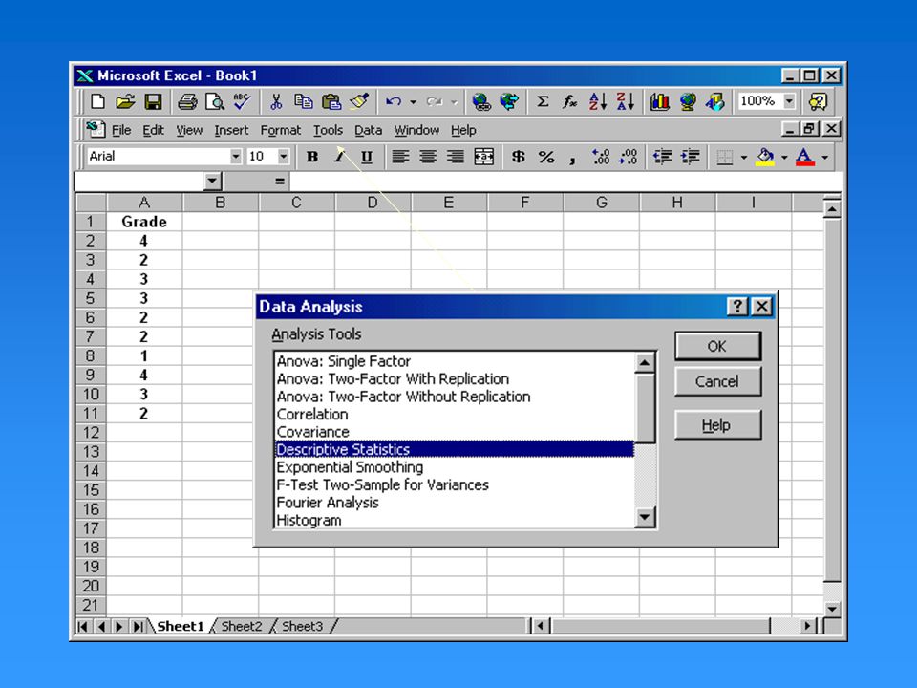This screenshot has height=688, width=917.
Task: Click Help button in Data Analysis dialog
Action: [717, 425]
